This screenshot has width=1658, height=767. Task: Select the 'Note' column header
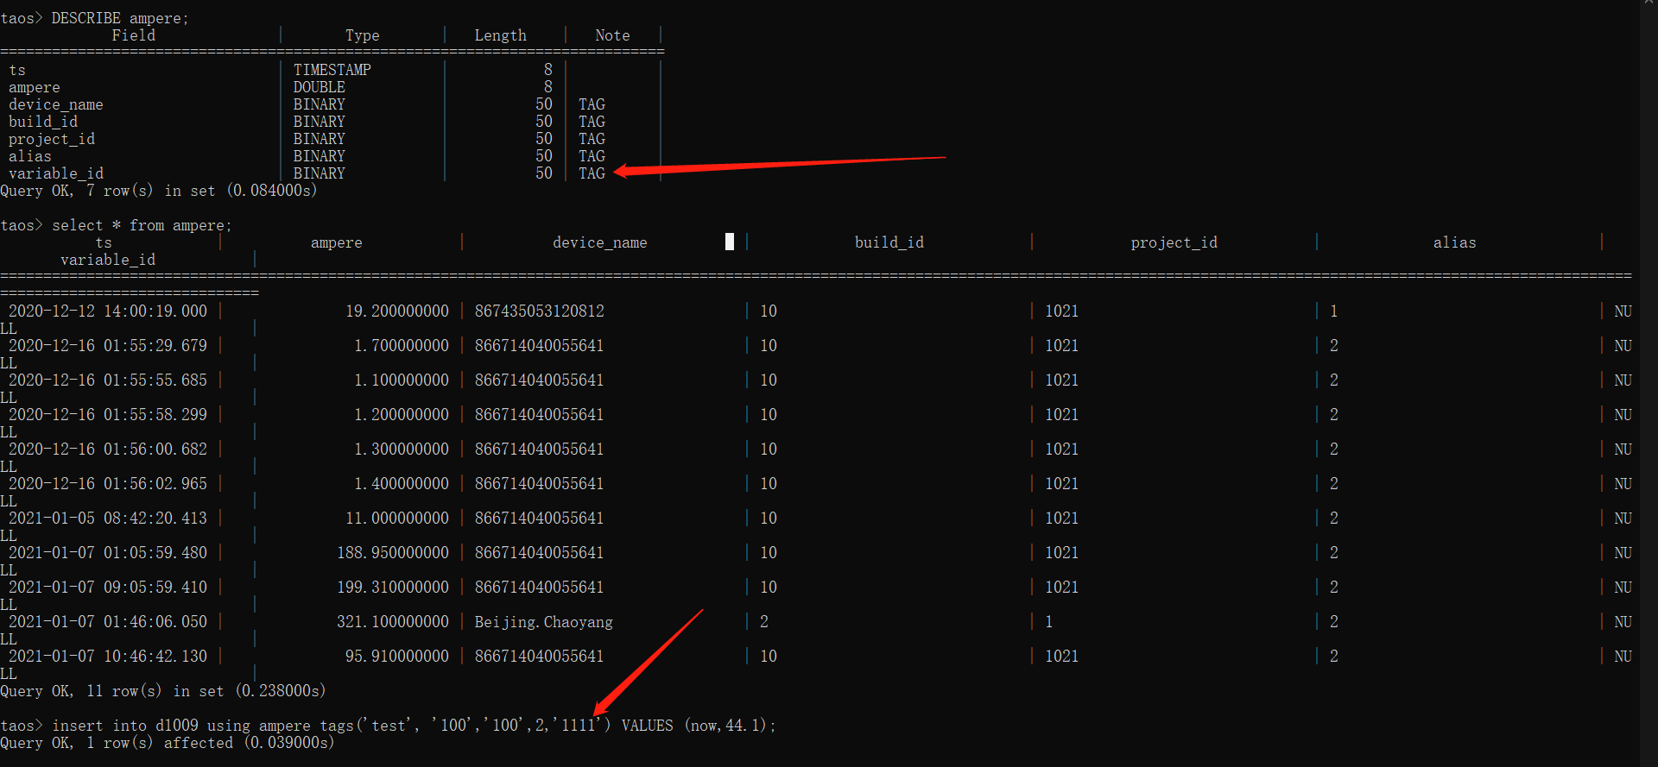tap(613, 35)
